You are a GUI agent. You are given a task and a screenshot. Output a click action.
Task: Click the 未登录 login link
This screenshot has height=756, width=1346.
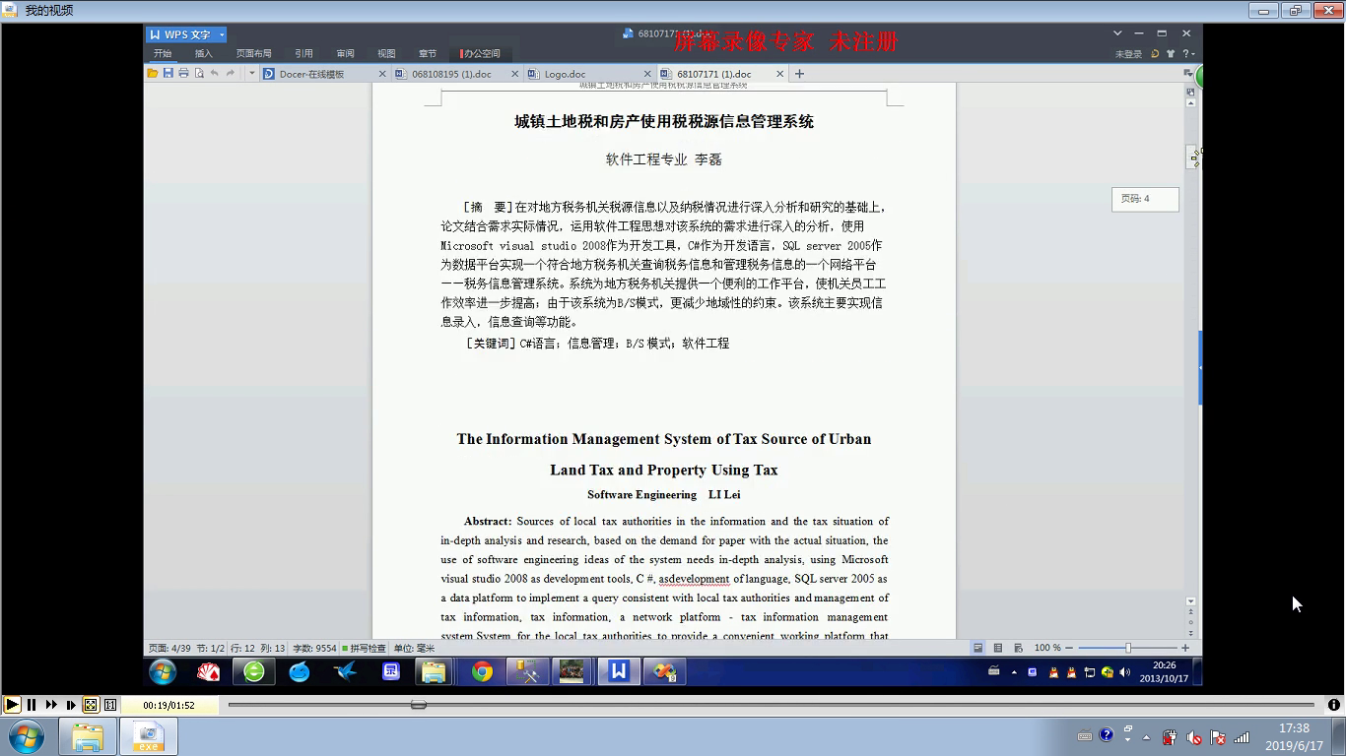pos(1128,54)
